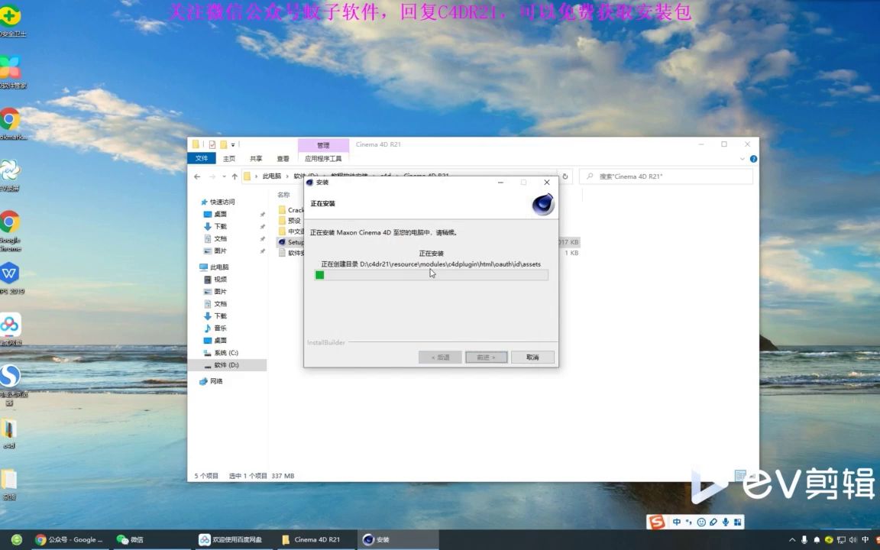Click the installer progress bar
The image size is (880, 550).
tap(431, 275)
